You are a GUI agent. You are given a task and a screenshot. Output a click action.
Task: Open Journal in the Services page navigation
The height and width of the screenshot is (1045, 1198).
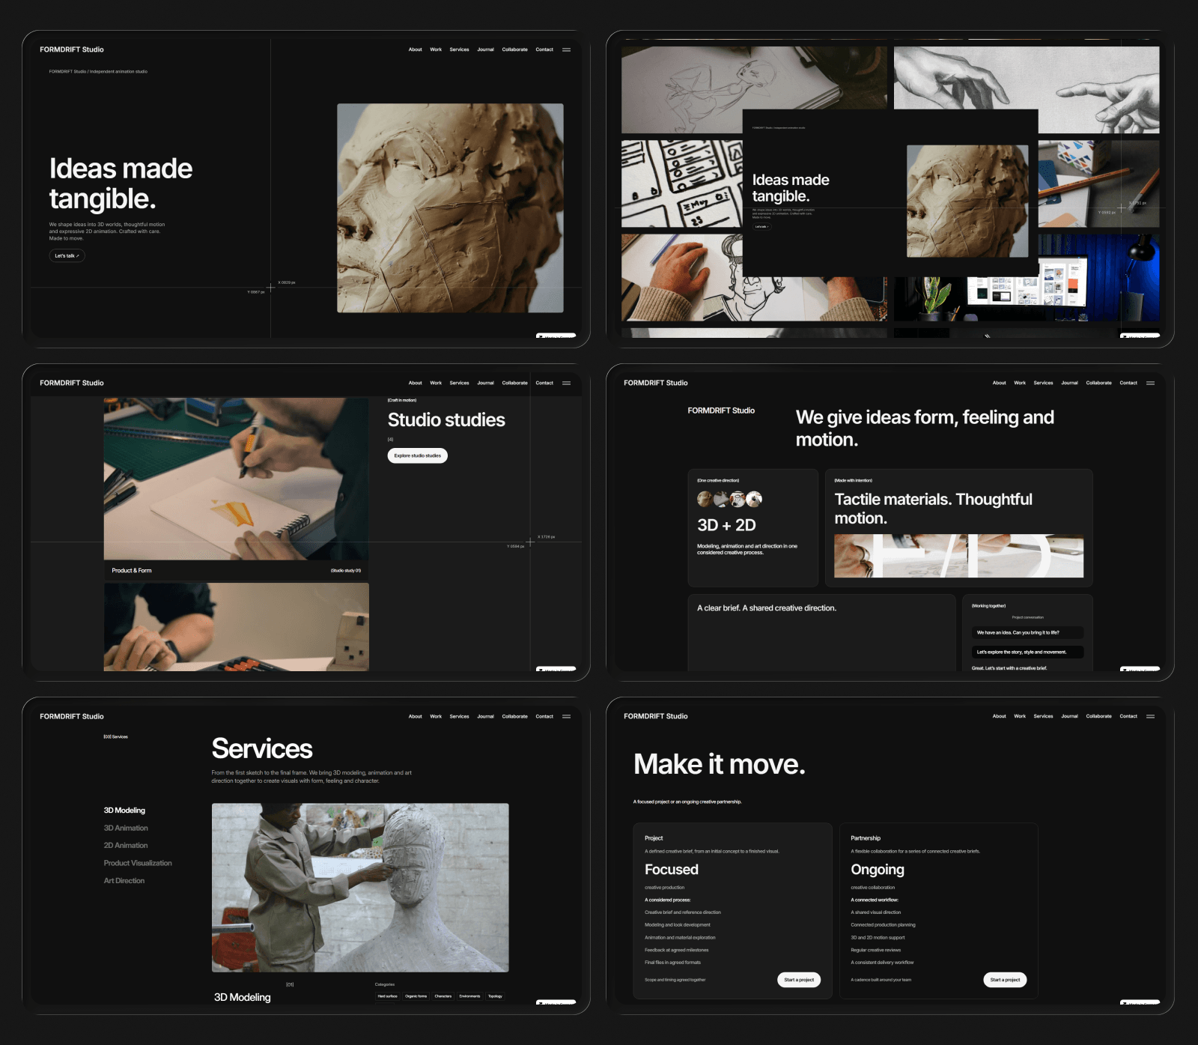click(x=485, y=716)
